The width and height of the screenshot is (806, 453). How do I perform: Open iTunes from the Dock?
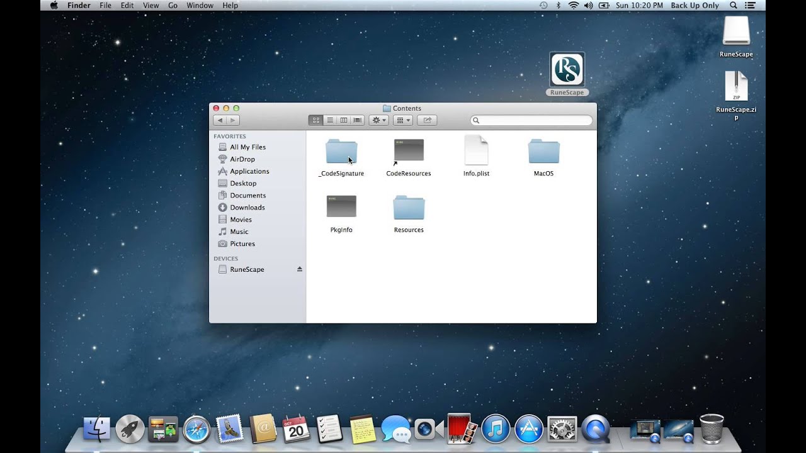[x=496, y=429]
